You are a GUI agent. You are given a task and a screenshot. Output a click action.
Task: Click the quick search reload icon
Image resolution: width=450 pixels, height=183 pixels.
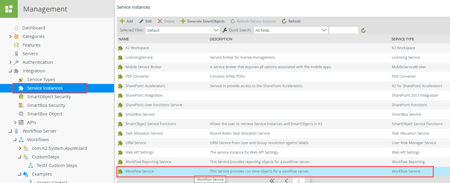tap(363, 30)
